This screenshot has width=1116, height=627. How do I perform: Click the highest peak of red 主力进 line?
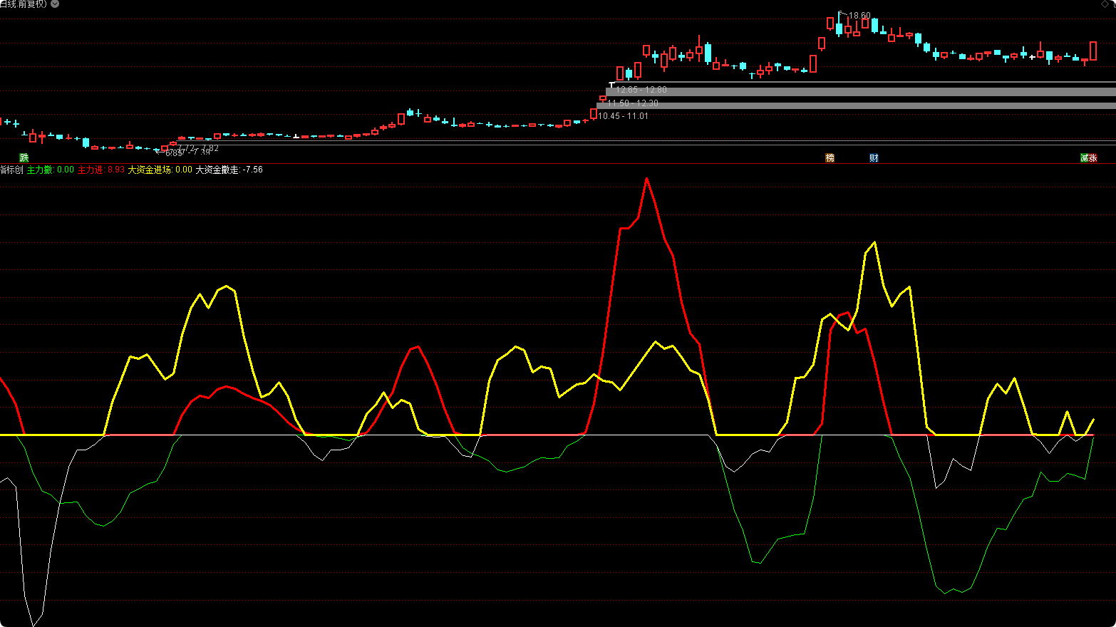647,179
